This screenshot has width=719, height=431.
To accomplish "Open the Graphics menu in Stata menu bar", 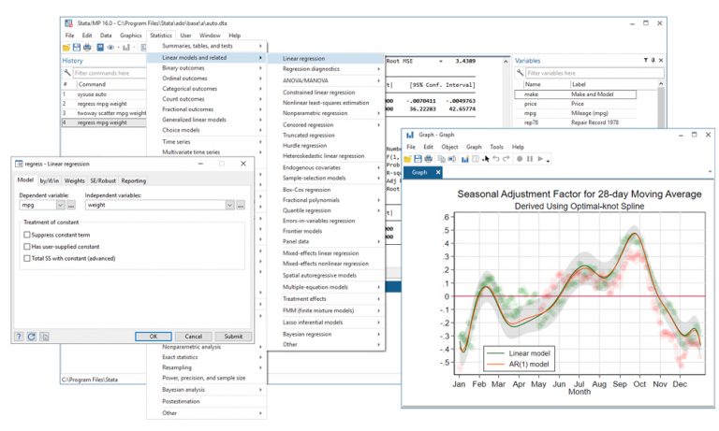I will click(131, 36).
